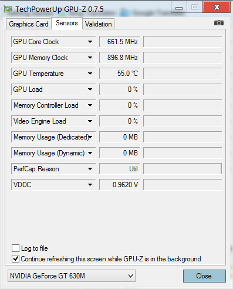Close the window with the red X

coord(217,7)
